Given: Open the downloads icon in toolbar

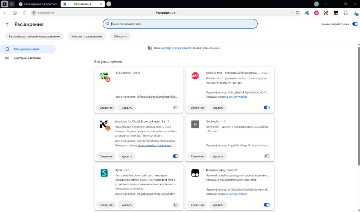Looking at the screenshot, I should click(356, 13).
